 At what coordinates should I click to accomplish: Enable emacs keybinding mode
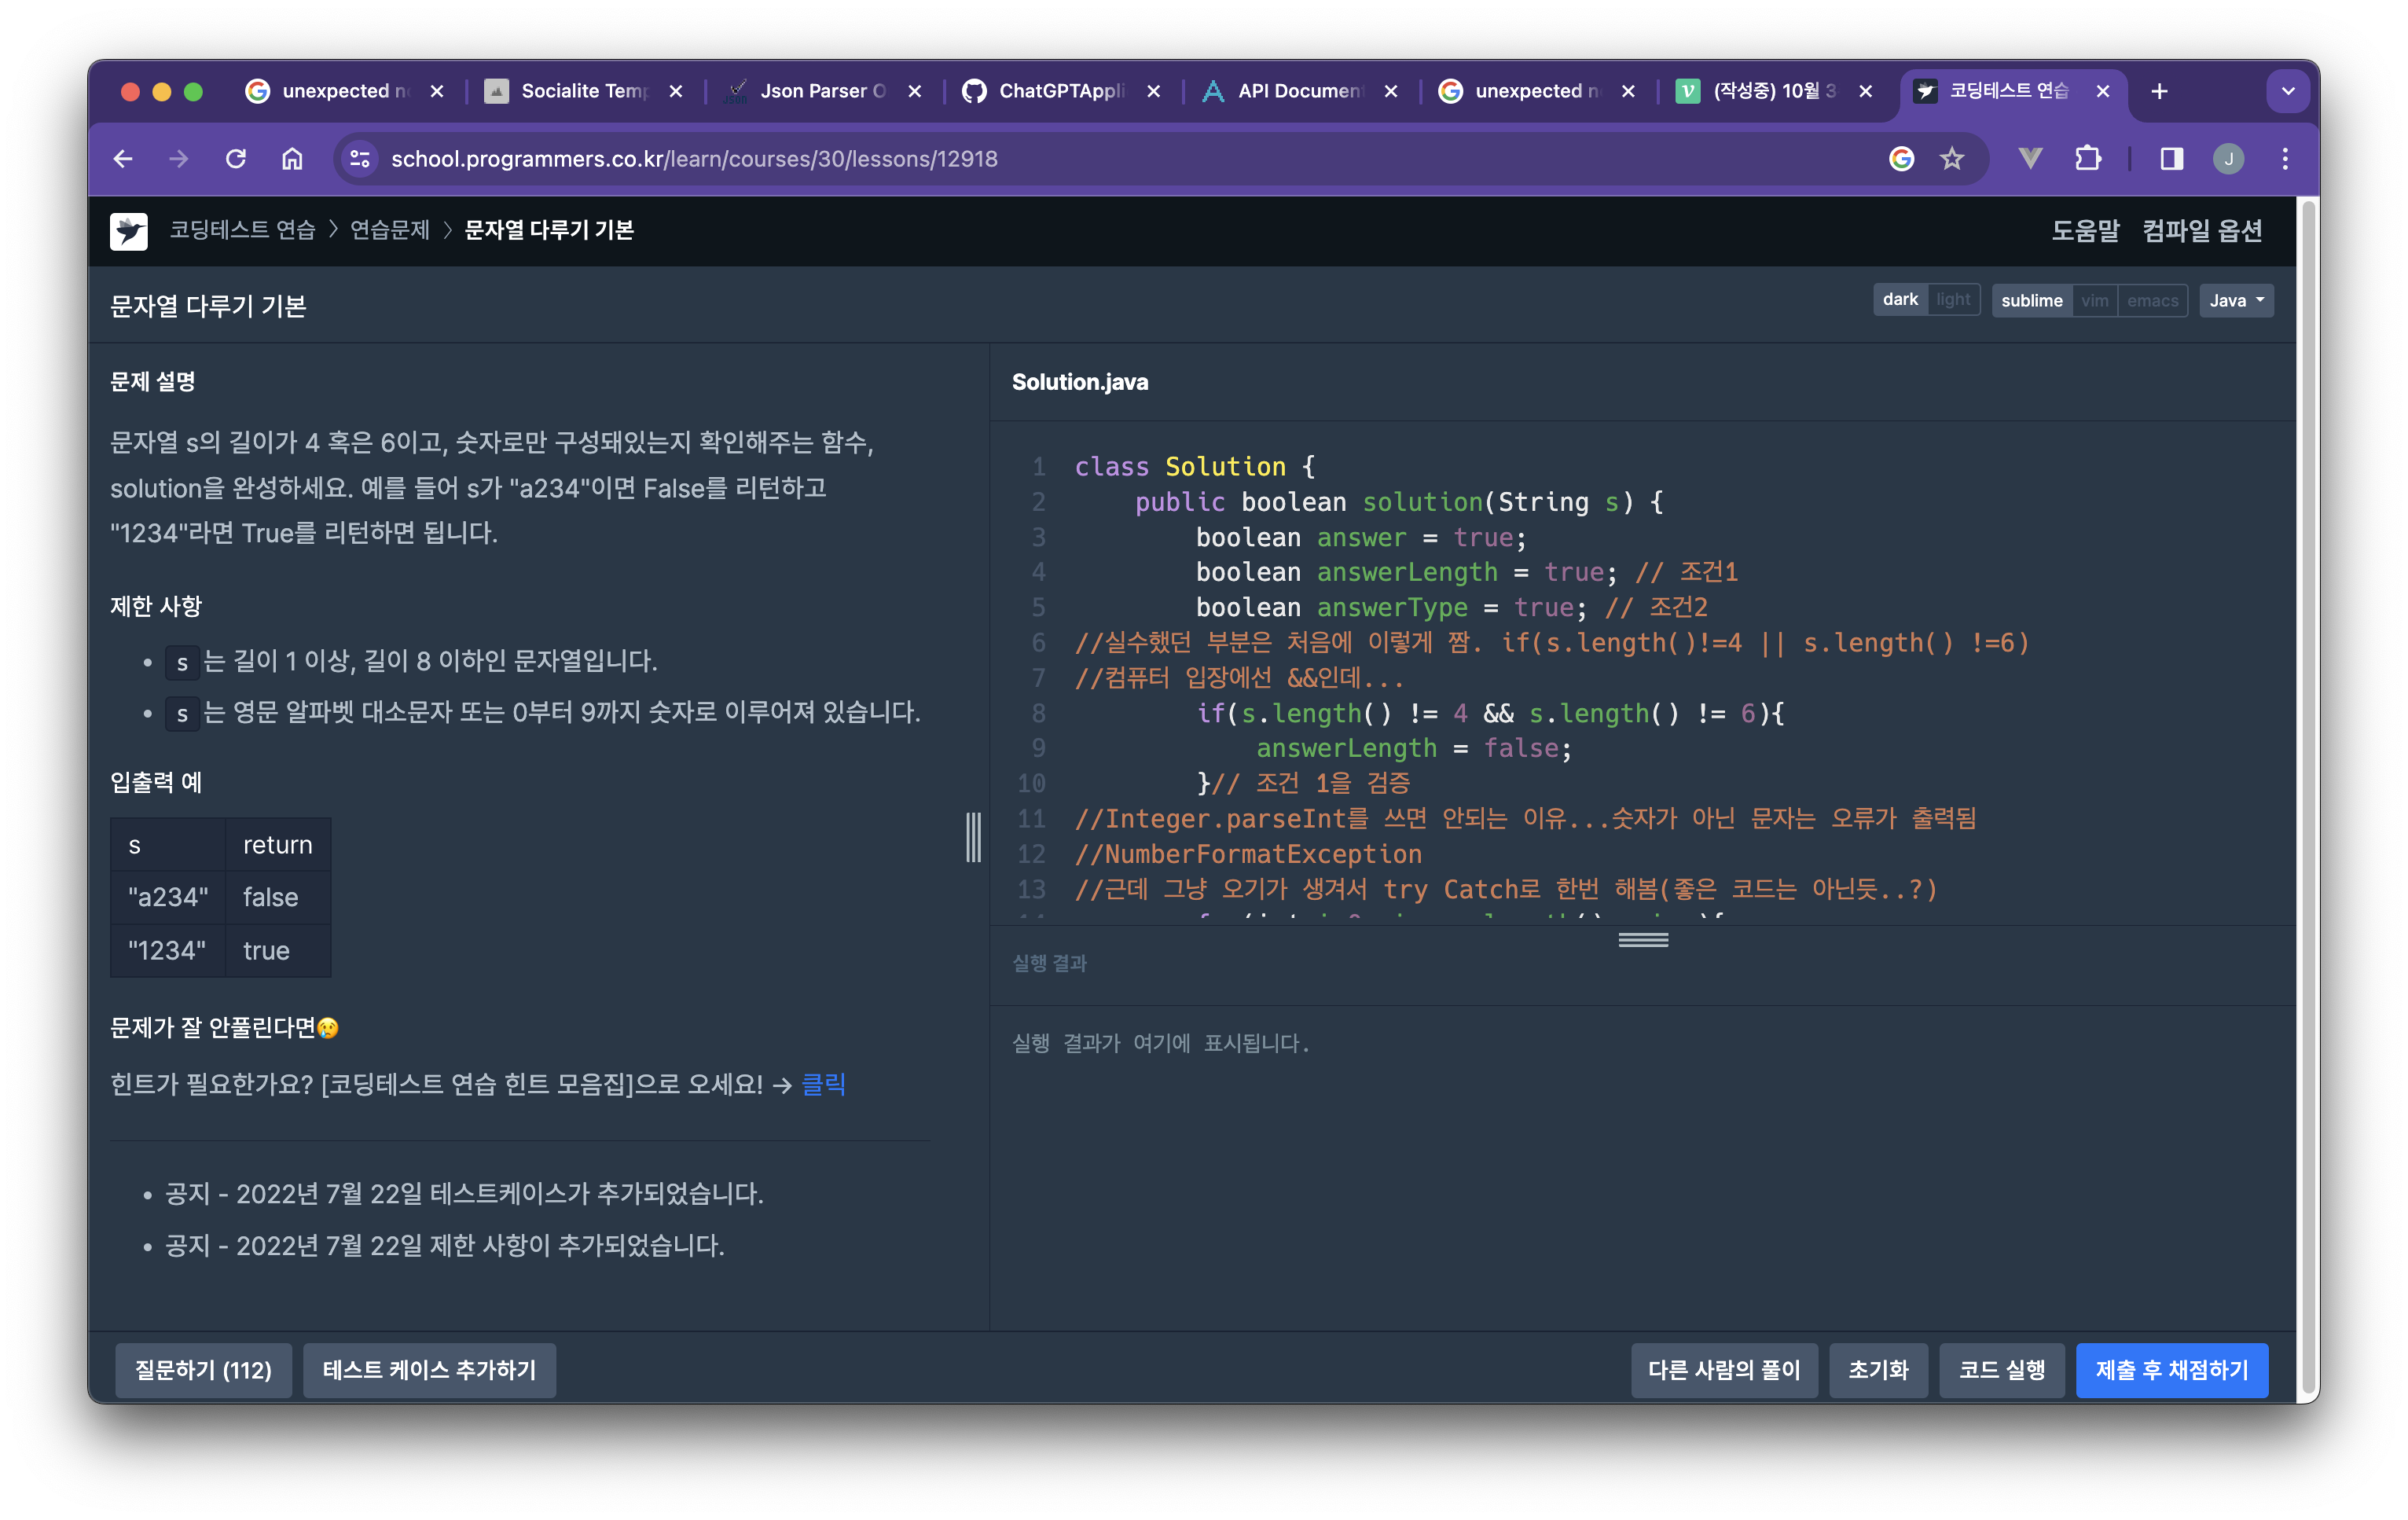tap(2152, 301)
